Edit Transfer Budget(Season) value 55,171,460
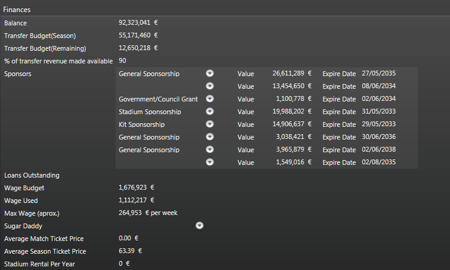Image resolution: width=450 pixels, height=270 pixels. pyautogui.click(x=134, y=35)
